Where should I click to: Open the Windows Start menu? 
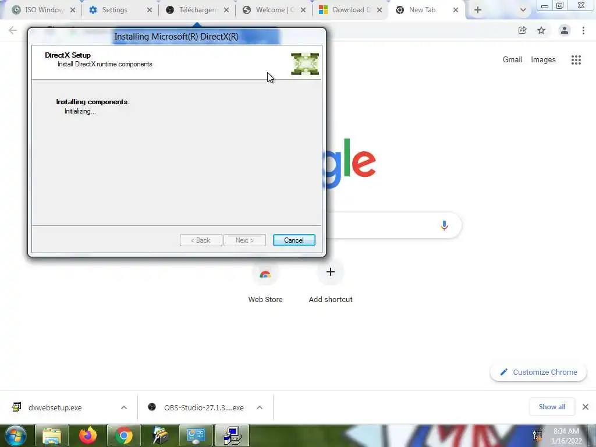pyautogui.click(x=15, y=435)
